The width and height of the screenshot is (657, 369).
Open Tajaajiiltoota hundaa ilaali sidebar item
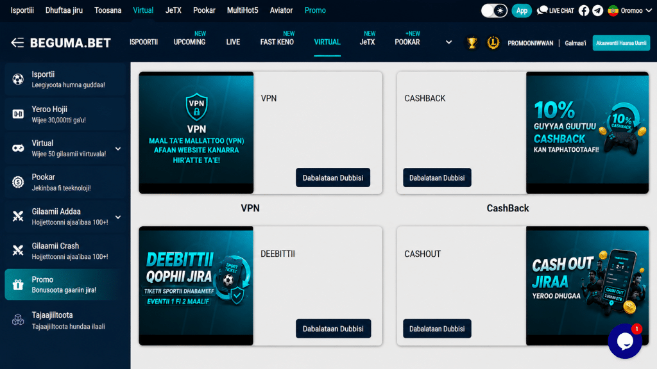click(x=65, y=320)
